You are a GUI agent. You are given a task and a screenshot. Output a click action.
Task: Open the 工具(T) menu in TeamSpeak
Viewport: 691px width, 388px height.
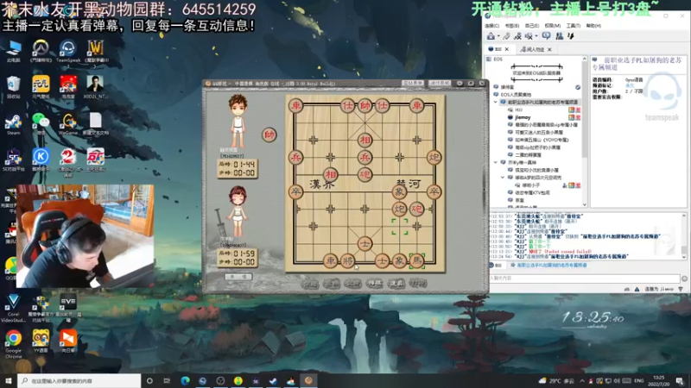(x=573, y=26)
